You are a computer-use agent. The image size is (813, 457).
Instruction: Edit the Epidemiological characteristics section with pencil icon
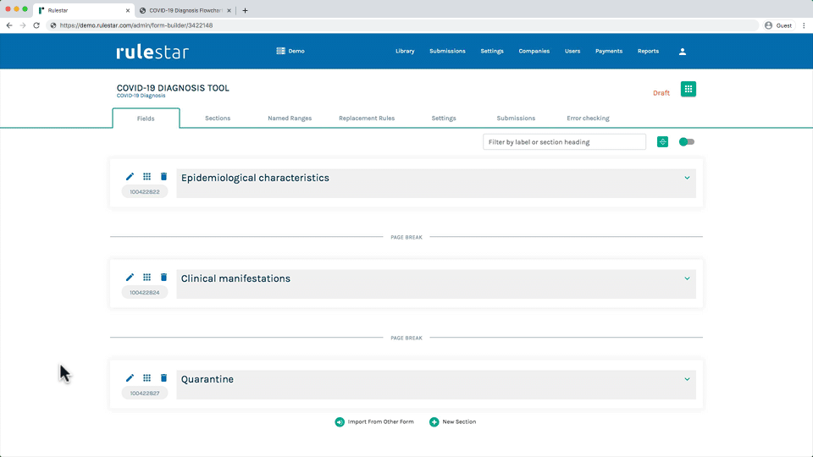click(x=130, y=177)
